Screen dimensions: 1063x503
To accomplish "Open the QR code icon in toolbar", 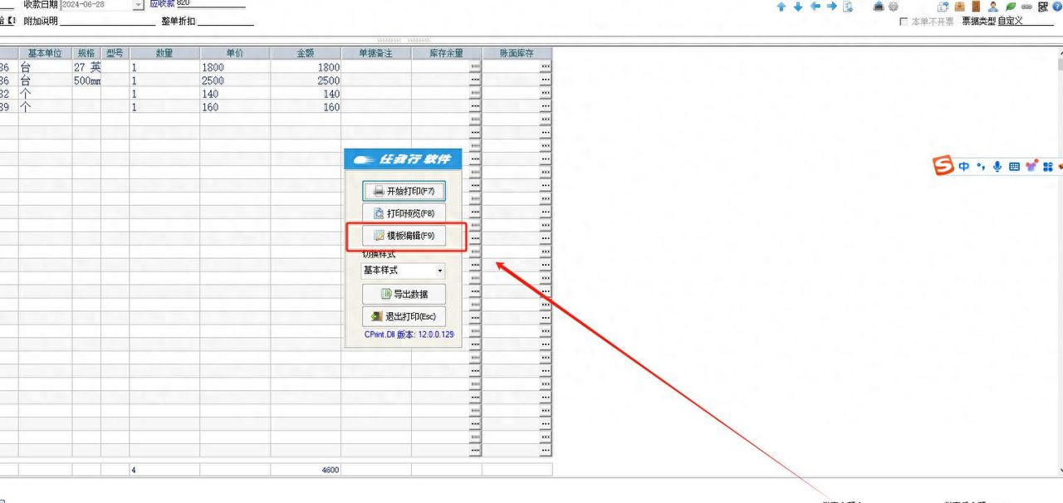I will [x=1042, y=7].
